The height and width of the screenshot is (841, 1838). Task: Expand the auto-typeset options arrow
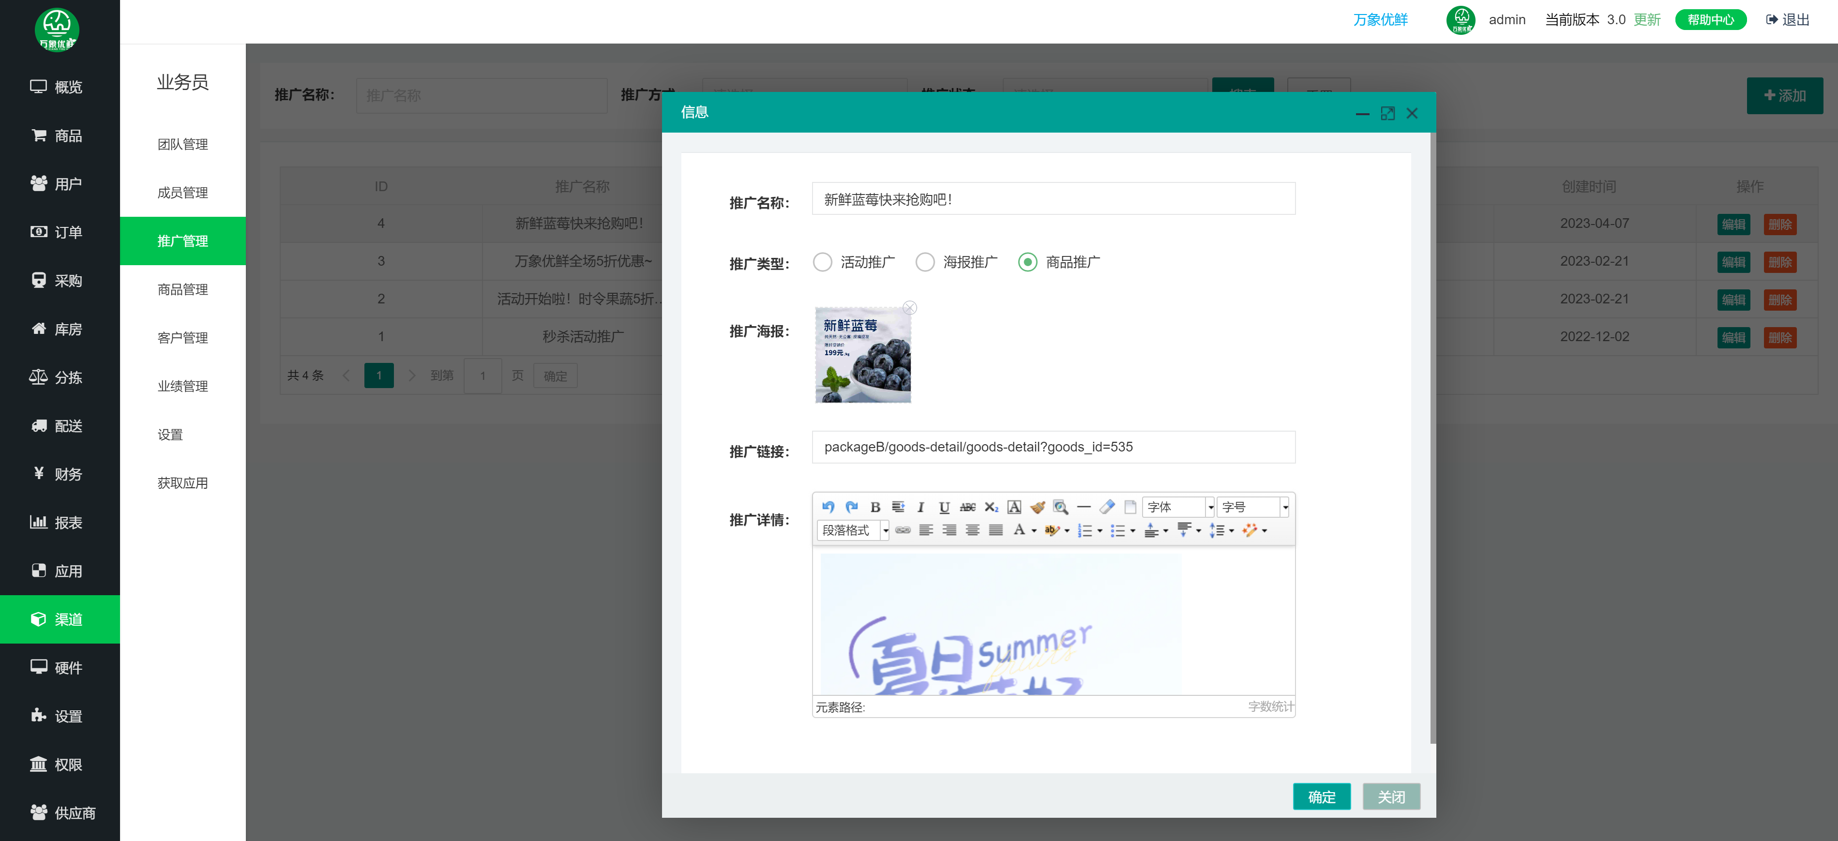[1265, 531]
